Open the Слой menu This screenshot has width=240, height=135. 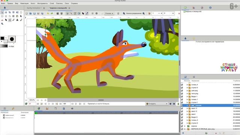pyautogui.click(x=52, y=3)
